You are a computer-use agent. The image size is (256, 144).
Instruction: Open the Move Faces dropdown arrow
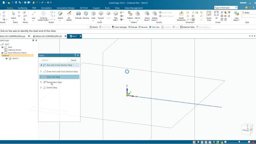(149, 20)
